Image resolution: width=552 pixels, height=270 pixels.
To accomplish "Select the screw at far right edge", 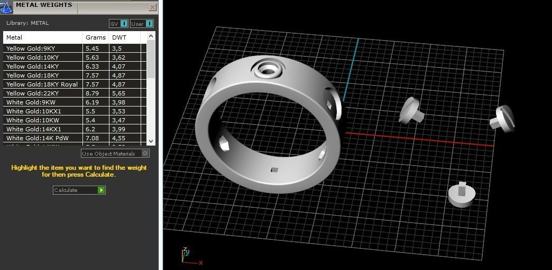I will coord(503,119).
